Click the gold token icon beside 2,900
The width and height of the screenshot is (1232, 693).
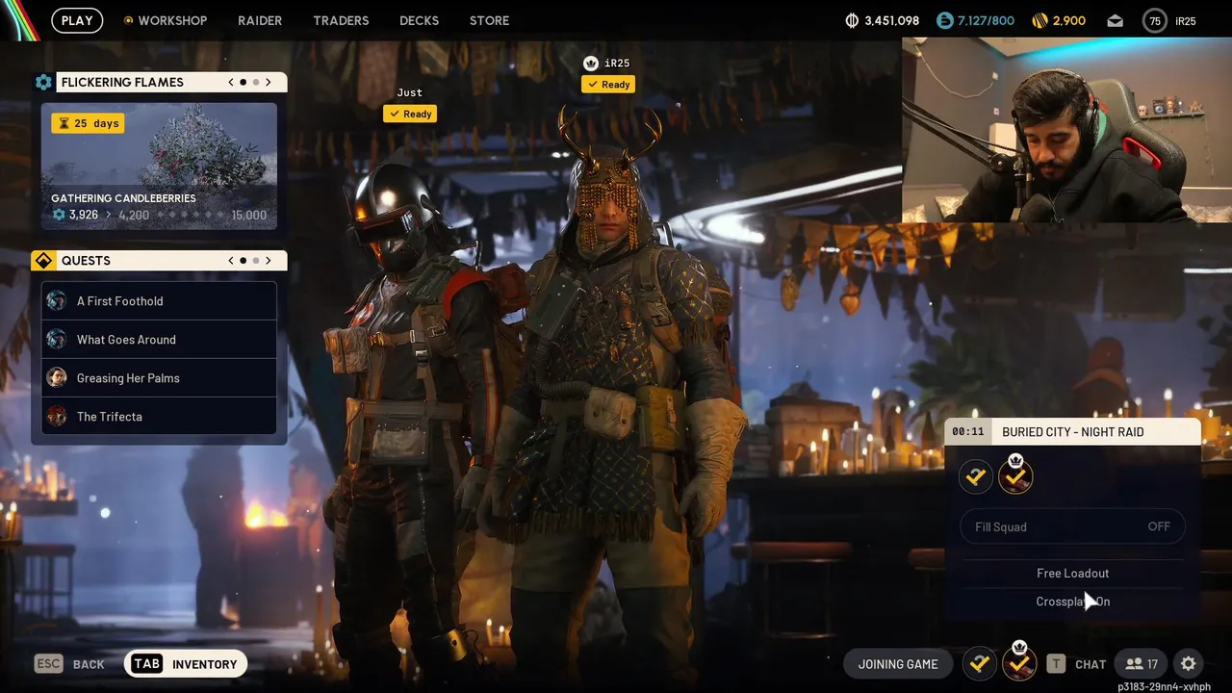(x=1039, y=20)
